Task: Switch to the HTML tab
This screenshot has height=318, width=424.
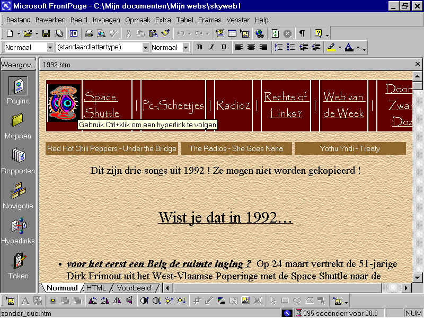Action: pyautogui.click(x=96, y=288)
